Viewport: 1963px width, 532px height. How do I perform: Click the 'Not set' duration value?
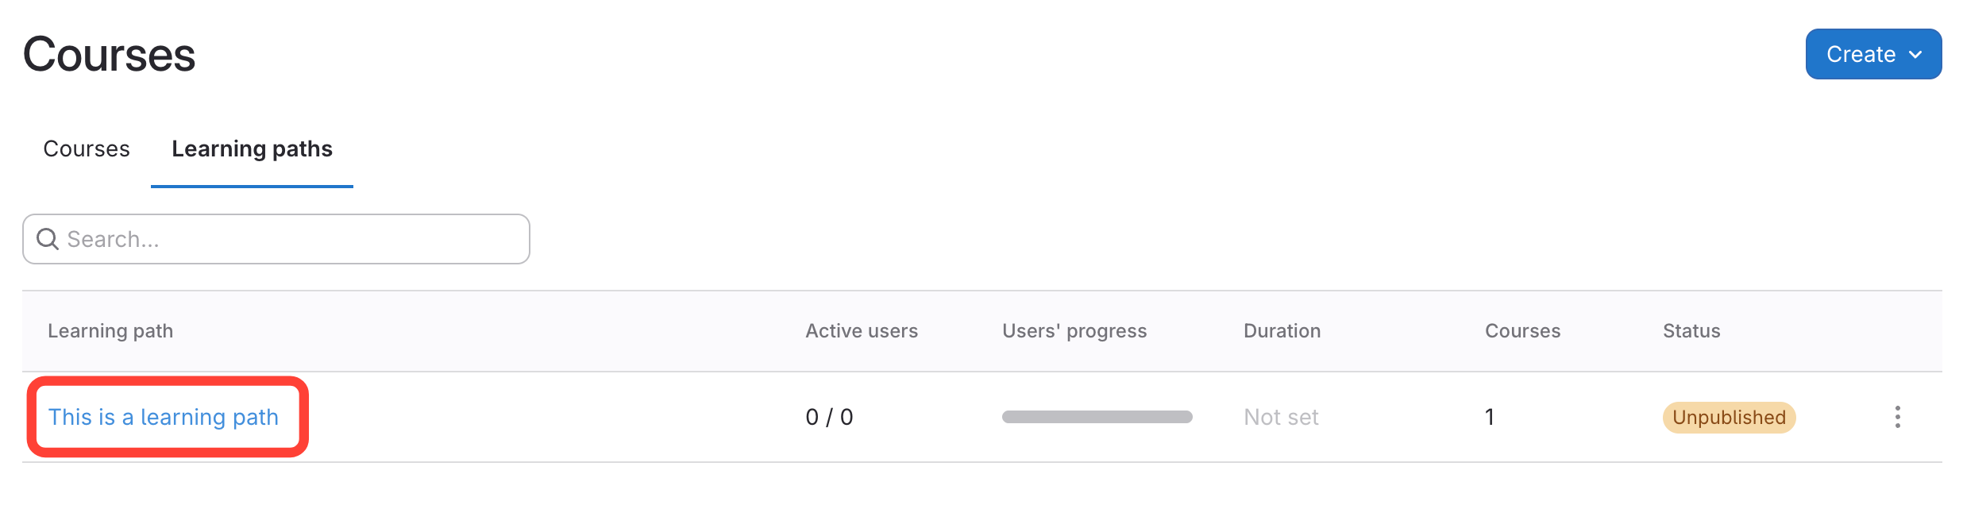coord(1281,417)
